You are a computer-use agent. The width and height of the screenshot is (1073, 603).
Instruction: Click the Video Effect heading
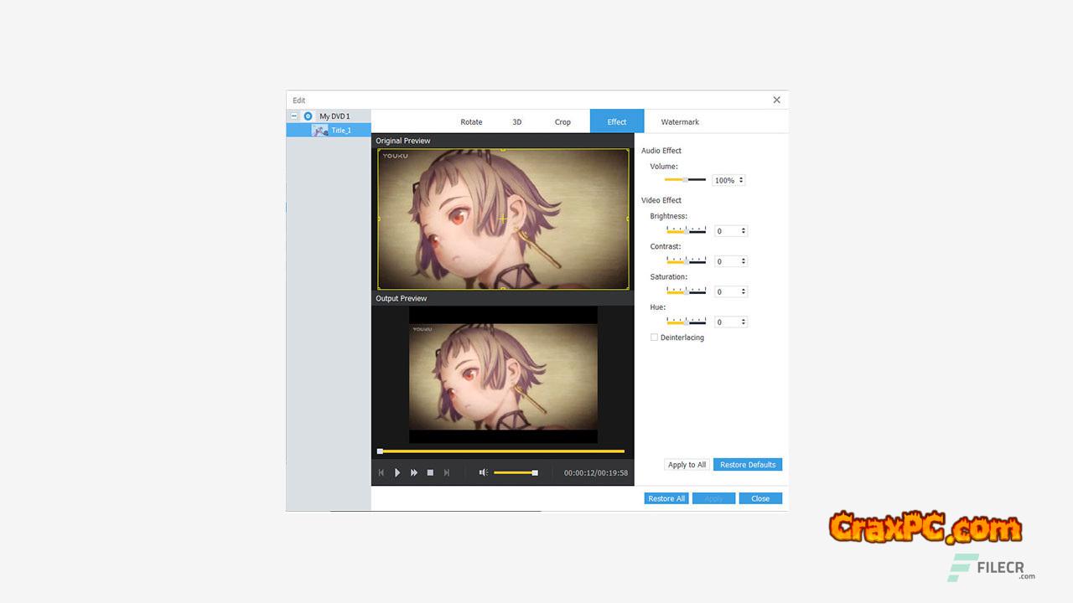[x=661, y=200]
